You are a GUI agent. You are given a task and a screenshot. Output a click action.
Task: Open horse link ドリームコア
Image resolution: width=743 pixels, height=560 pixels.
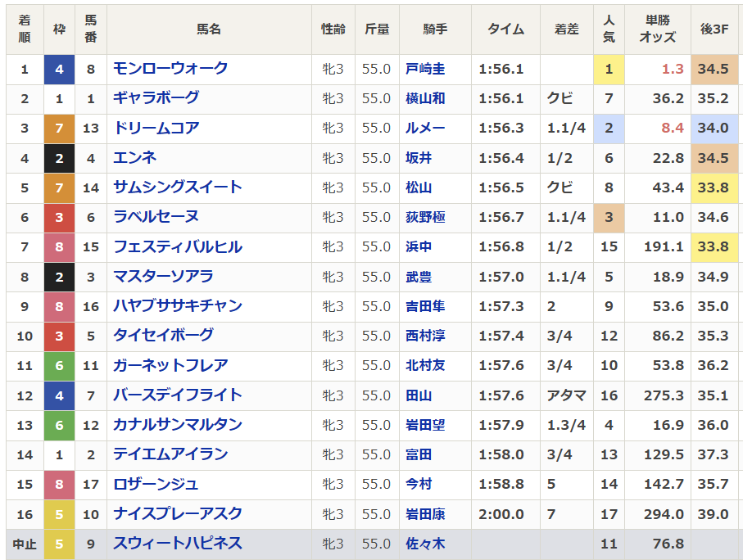(156, 128)
